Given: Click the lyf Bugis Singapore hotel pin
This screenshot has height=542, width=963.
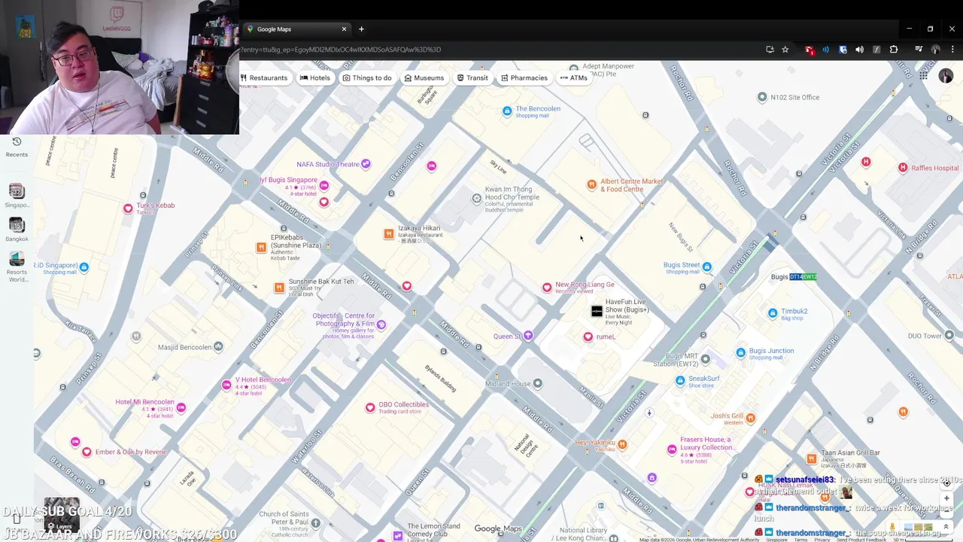Looking at the screenshot, I should tap(324, 185).
